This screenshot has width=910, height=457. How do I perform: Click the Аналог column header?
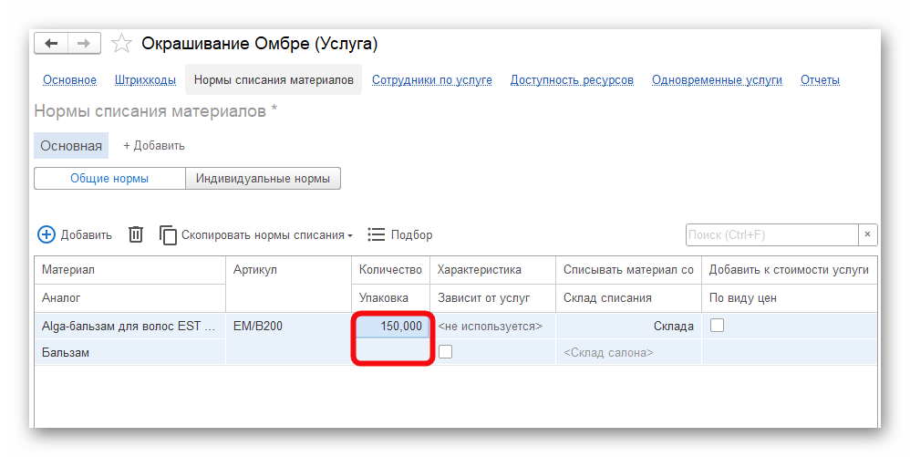tap(129, 298)
